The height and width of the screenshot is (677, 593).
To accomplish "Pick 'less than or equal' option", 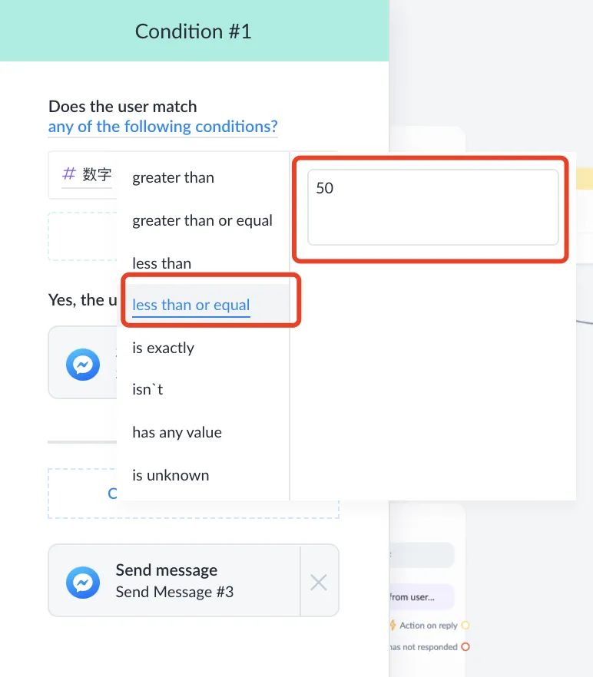I will pos(191,305).
